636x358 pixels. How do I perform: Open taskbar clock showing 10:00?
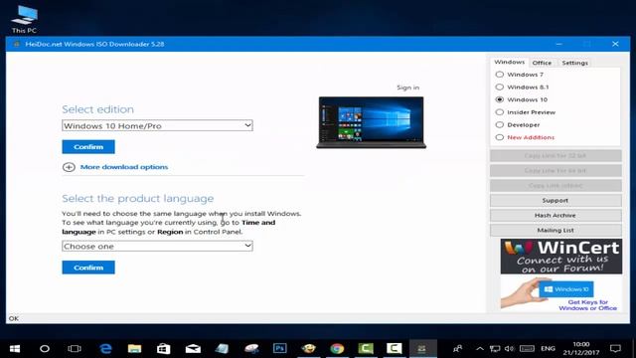click(x=580, y=348)
